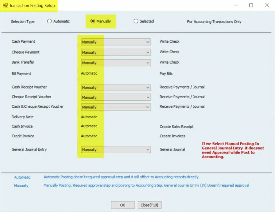Open the Cheque Receipt Voucher dropdown

click(116, 97)
